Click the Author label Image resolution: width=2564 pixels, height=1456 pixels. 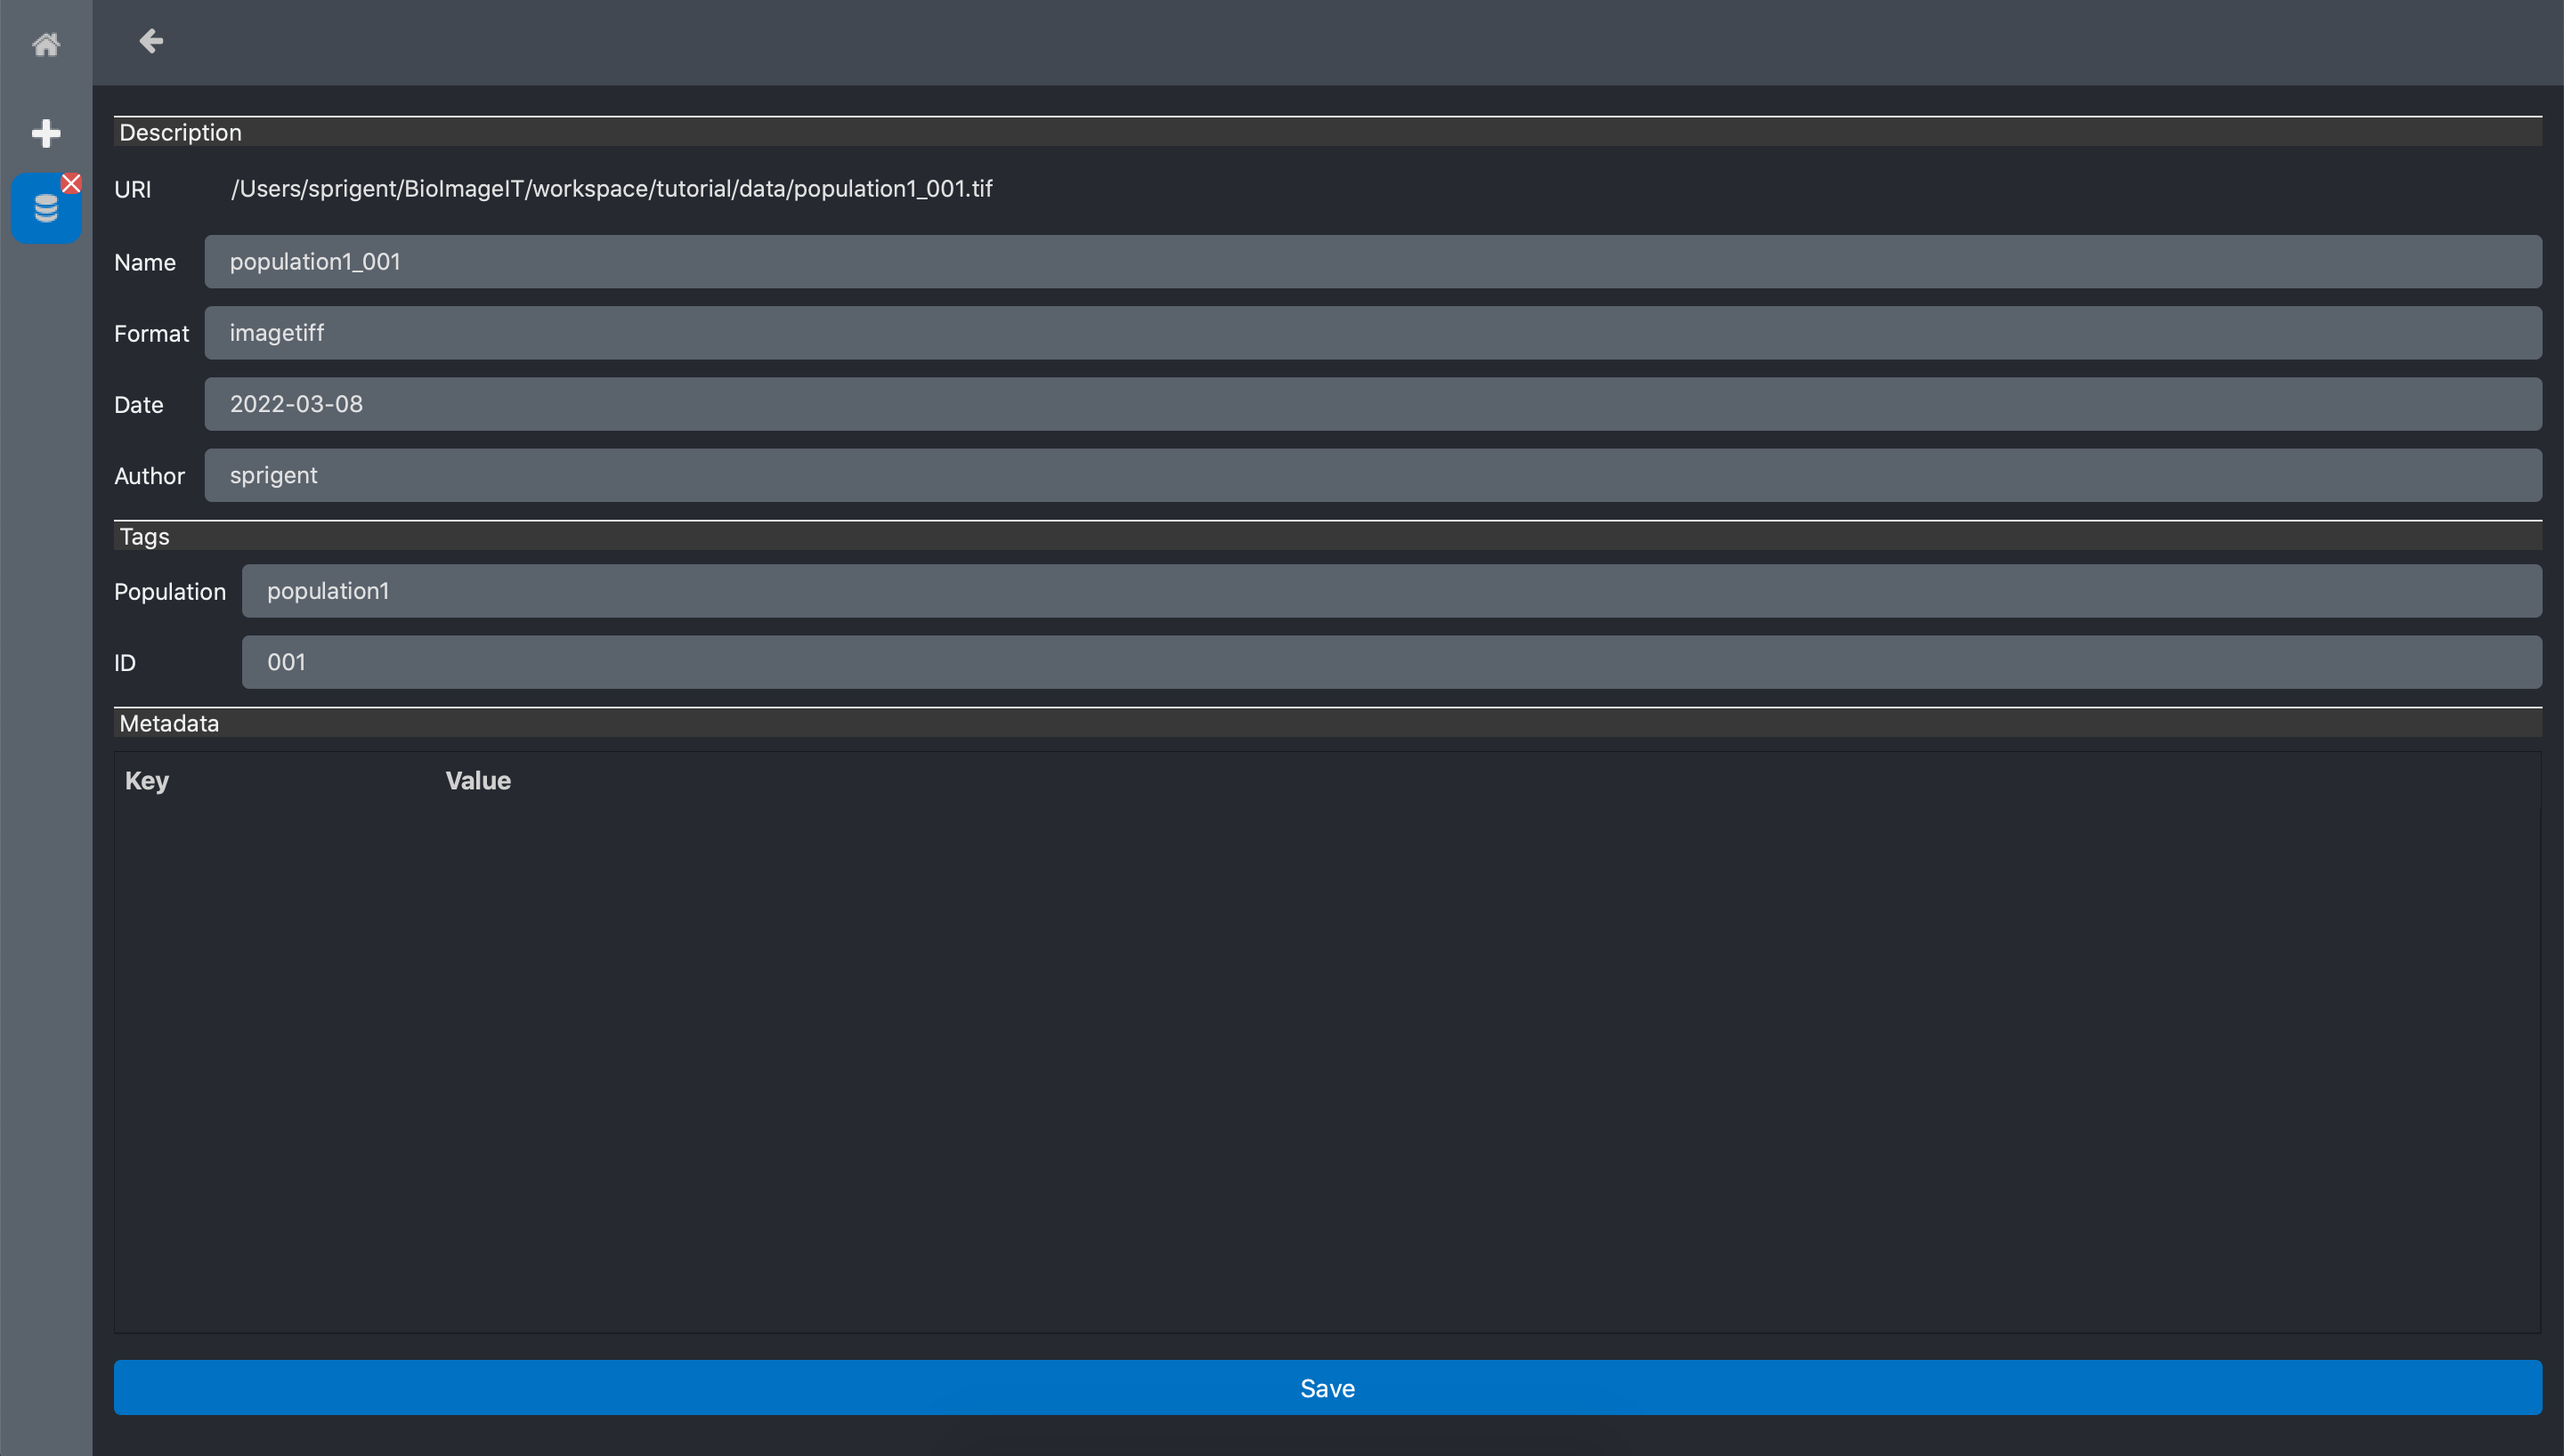pyautogui.click(x=149, y=476)
